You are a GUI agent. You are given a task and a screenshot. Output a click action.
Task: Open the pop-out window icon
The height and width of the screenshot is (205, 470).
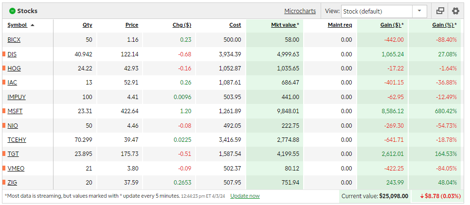point(440,11)
